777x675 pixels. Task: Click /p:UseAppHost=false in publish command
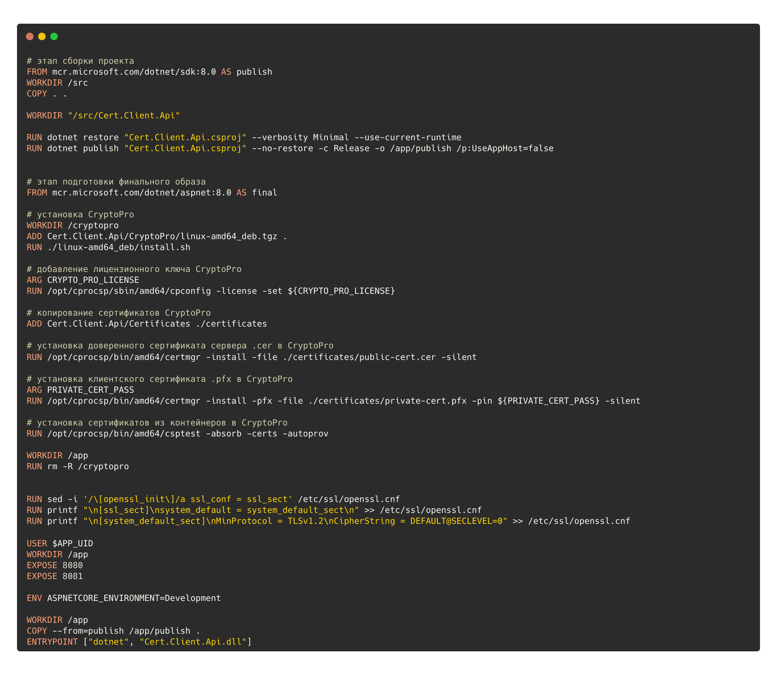point(505,148)
